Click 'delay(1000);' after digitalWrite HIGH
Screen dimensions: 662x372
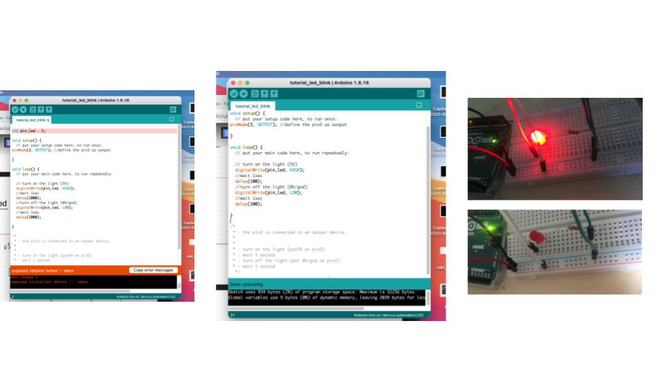[x=28, y=198]
